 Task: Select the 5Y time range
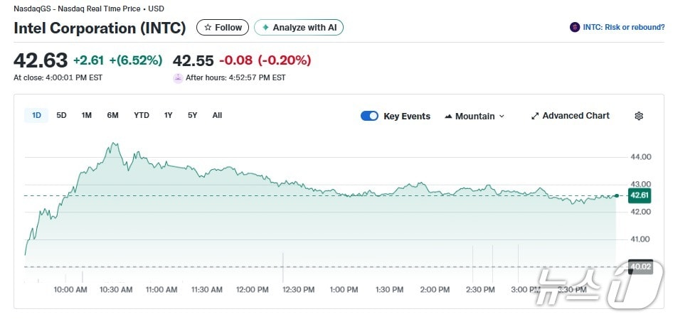[x=192, y=115]
